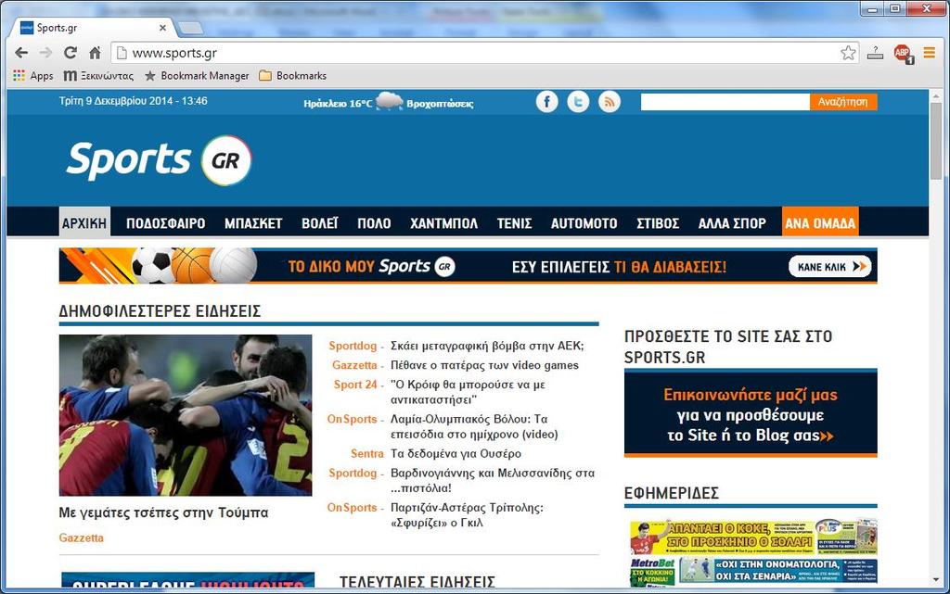Open the ΤΕΝΙΣ menu item
Screen dimensions: 950x594
(514, 223)
